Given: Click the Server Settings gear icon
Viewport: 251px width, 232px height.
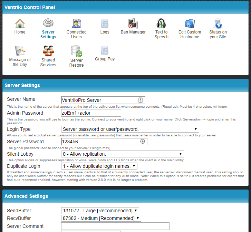Looking at the screenshot, I should click(48, 23).
